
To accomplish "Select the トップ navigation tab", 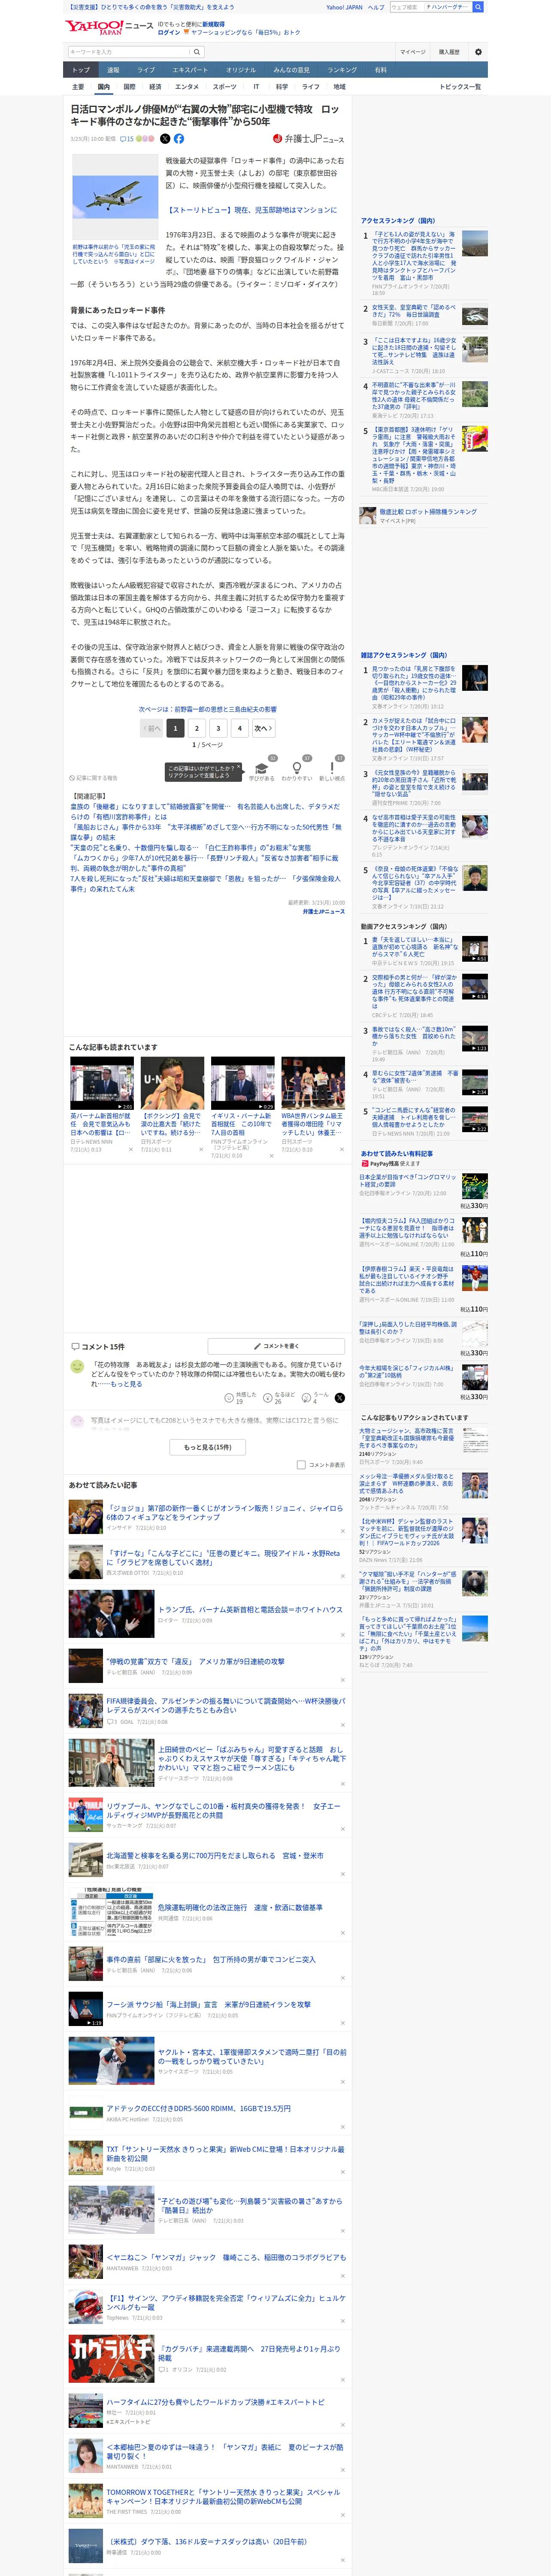I will point(81,70).
